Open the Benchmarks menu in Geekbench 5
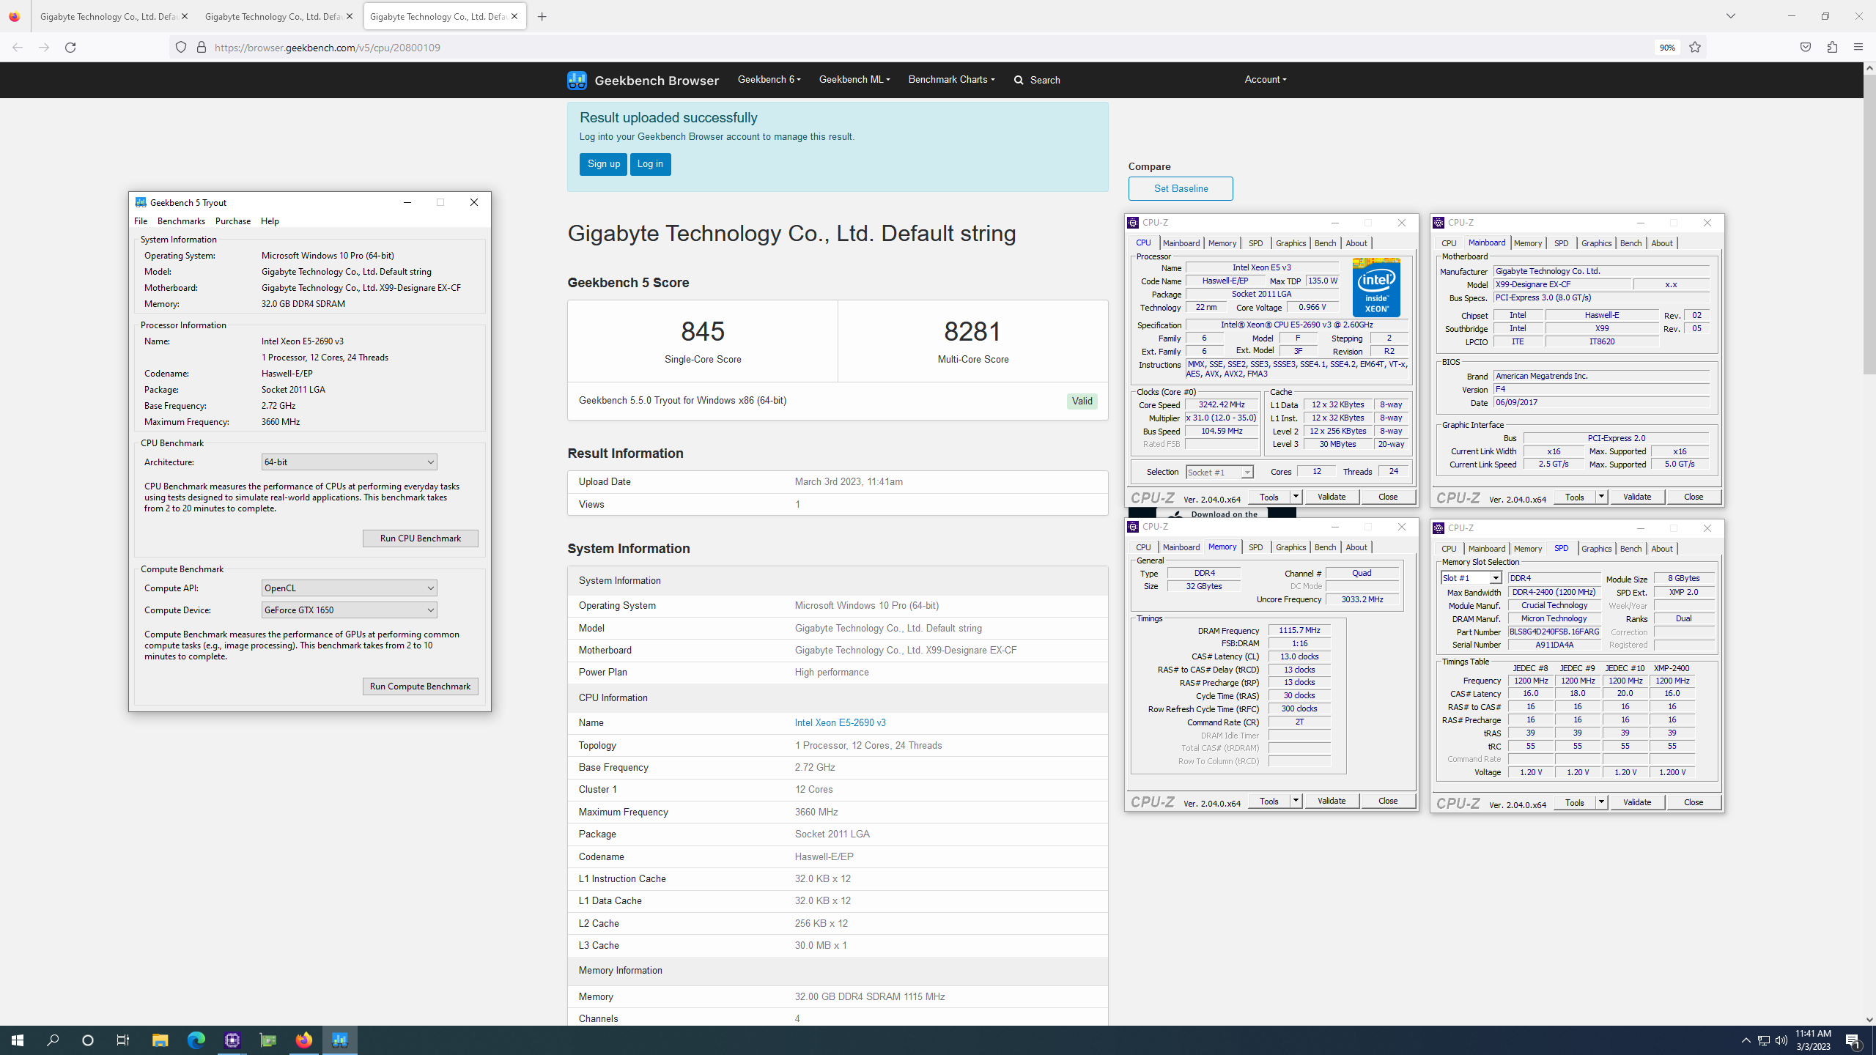This screenshot has width=1876, height=1055. [x=181, y=221]
